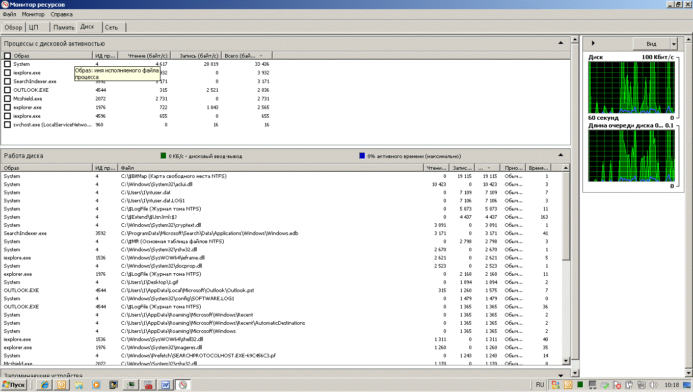Viewport: 693px width, 392px height.
Task: Switch to the Память tab
Action: 64,27
